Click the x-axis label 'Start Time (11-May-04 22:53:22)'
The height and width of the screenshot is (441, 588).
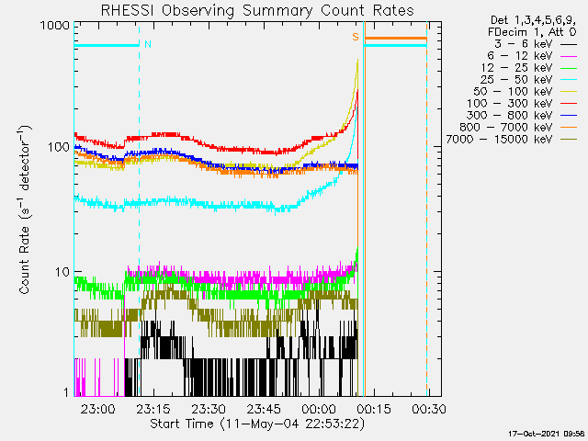pos(257,424)
